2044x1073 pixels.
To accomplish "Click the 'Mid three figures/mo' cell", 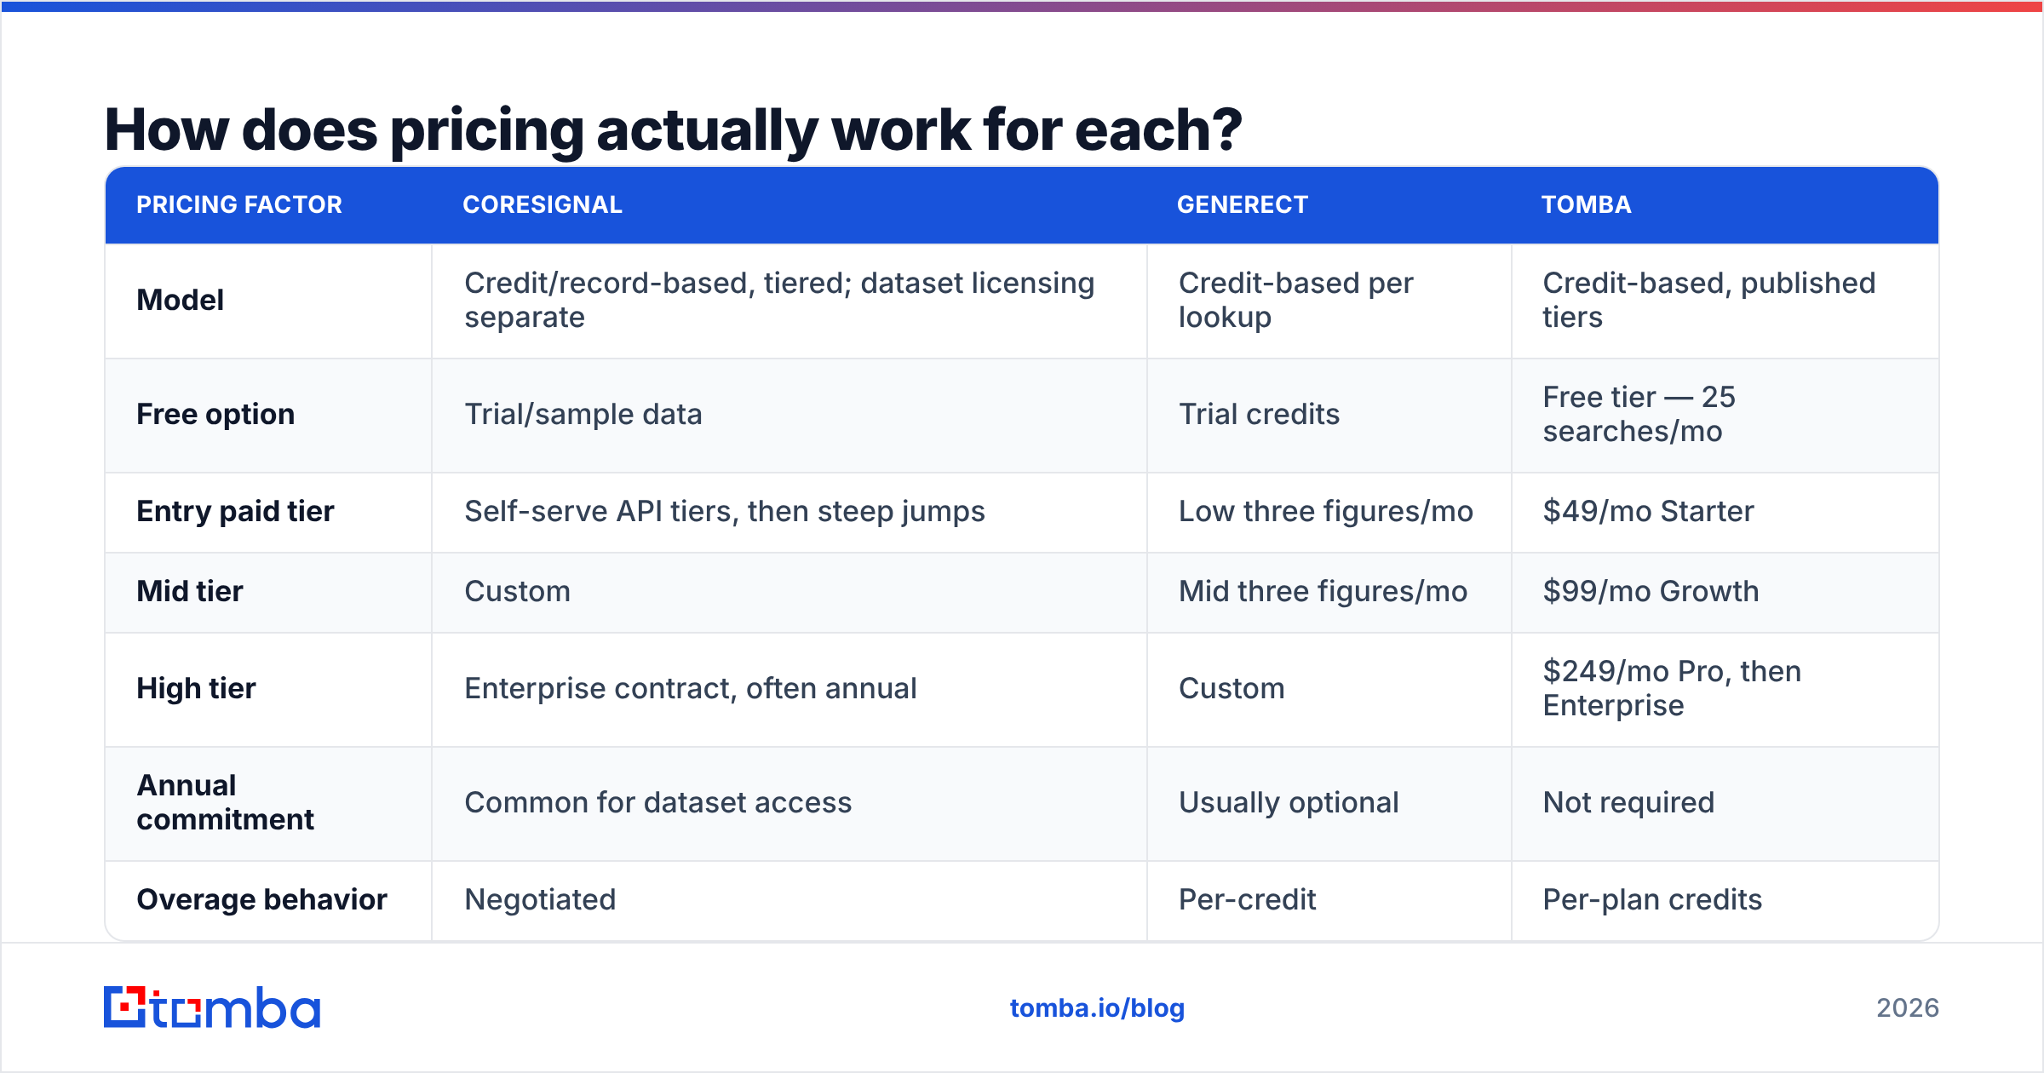I will 1323,591.
